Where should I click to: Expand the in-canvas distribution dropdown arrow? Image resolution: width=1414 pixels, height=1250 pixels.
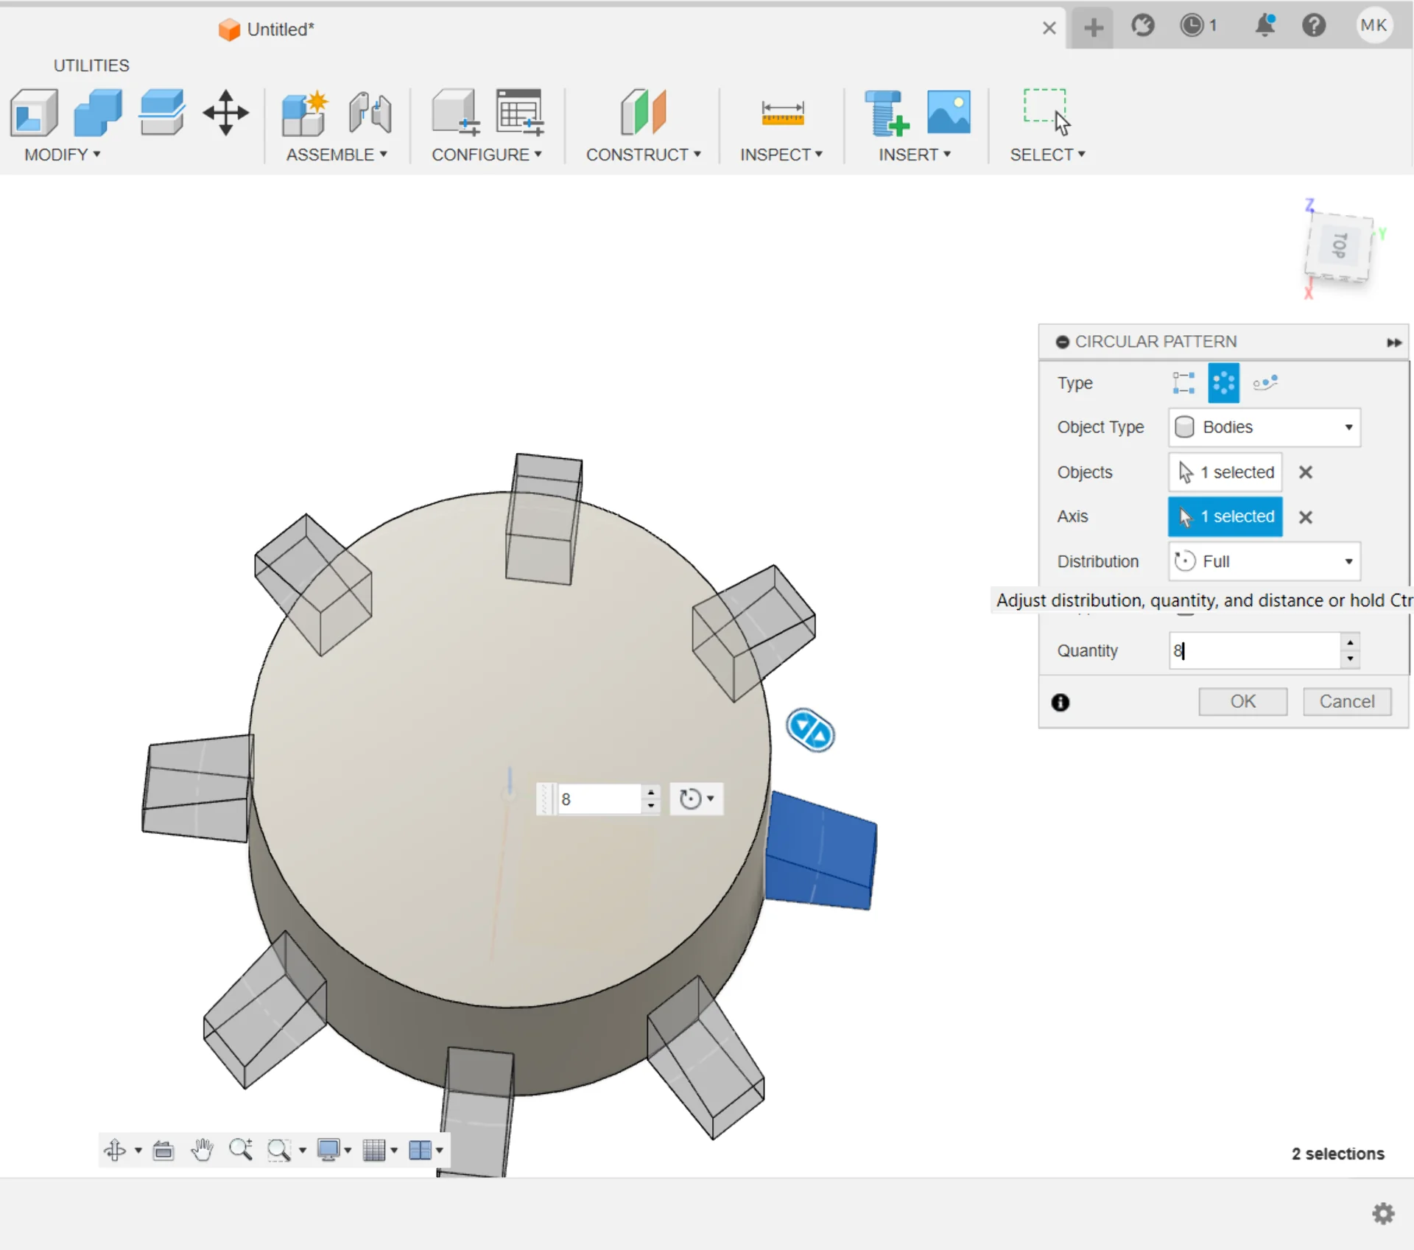(x=711, y=798)
